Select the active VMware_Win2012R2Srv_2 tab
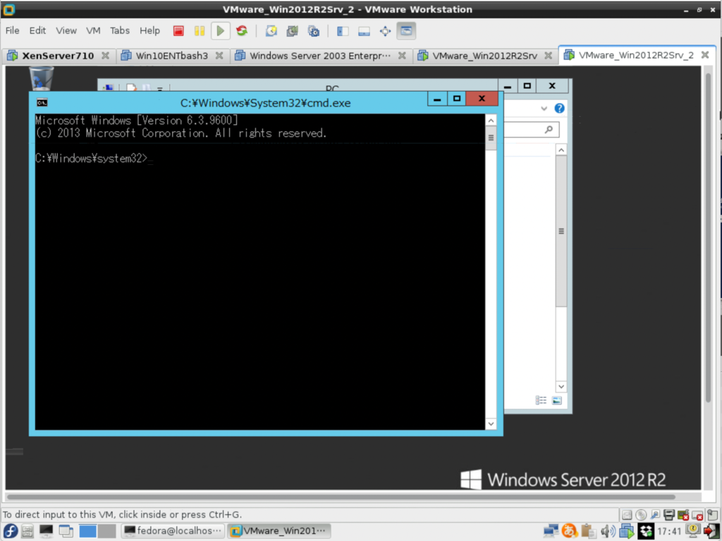 (636, 55)
